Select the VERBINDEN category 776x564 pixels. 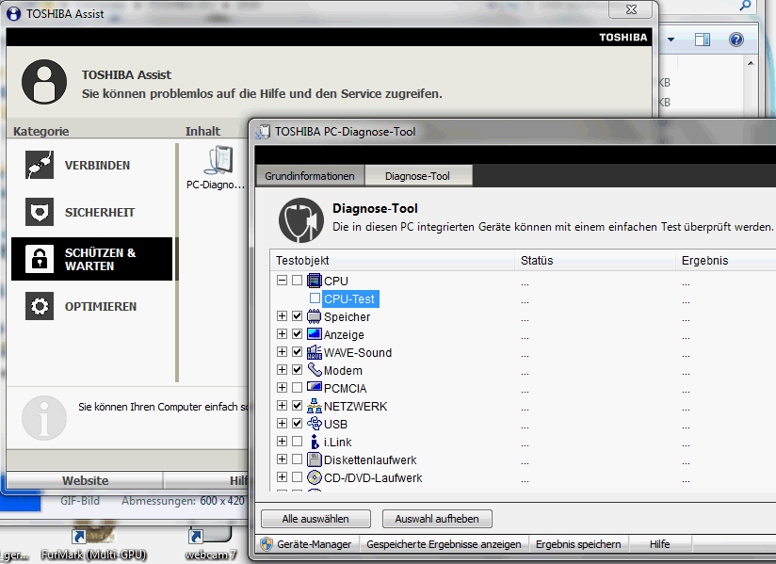(91, 165)
